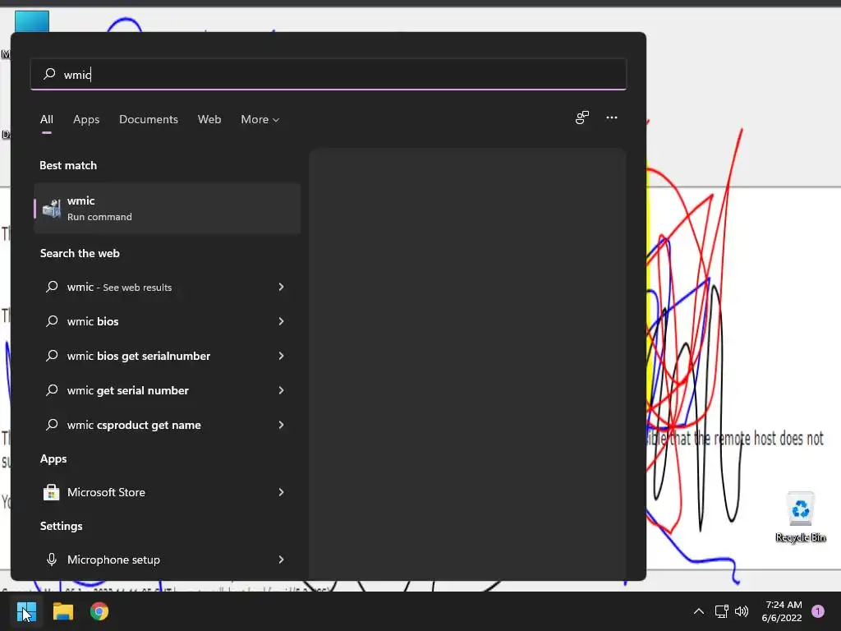Open the notification badge in the taskbar
The width and height of the screenshot is (841, 631).
pyautogui.click(x=818, y=611)
